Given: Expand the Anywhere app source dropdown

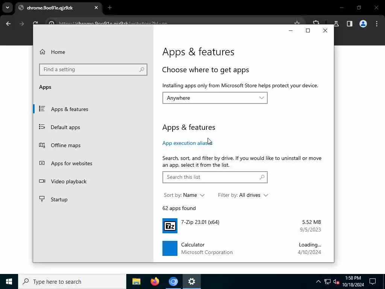Looking at the screenshot, I should (x=215, y=98).
